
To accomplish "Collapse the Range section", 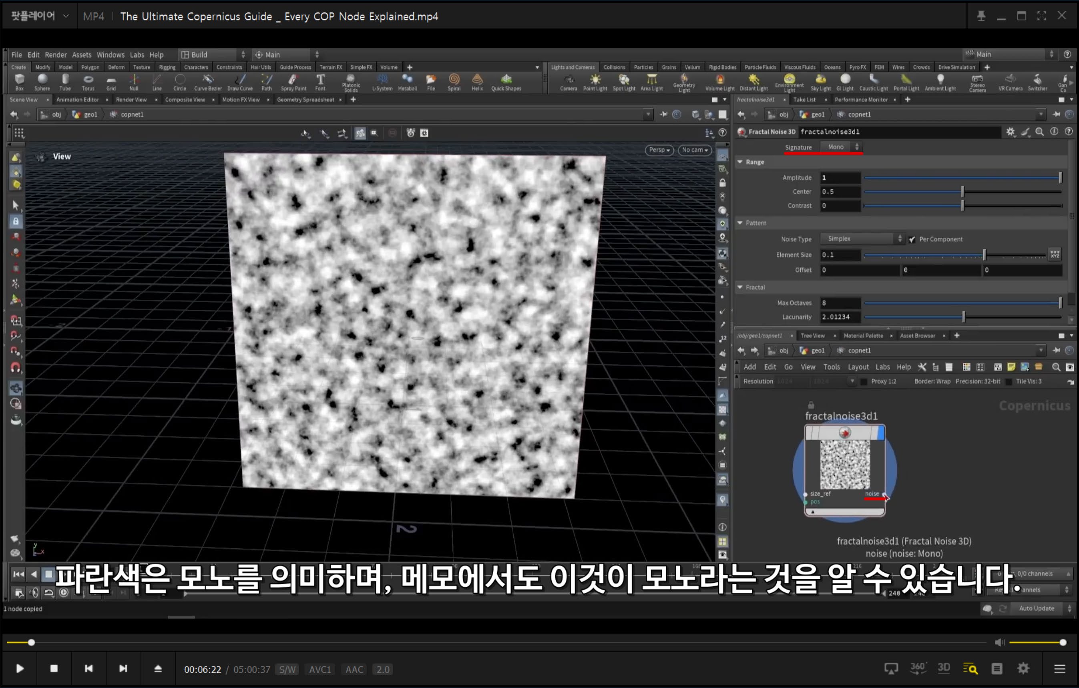I will coord(740,162).
